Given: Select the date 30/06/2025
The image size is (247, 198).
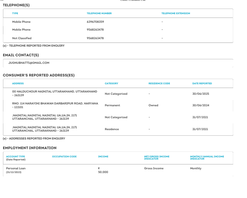Looking at the screenshot, I should (201, 94).
